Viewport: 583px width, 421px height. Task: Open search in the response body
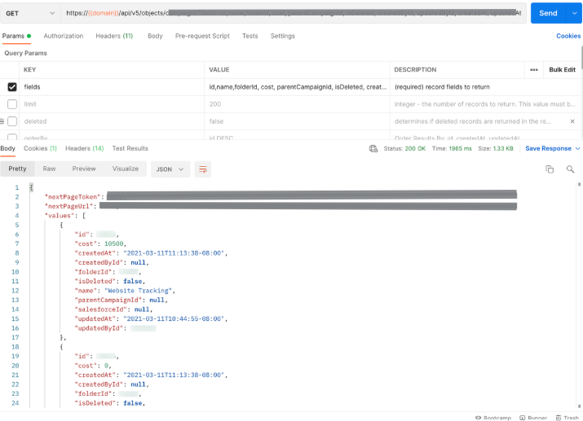(x=570, y=169)
